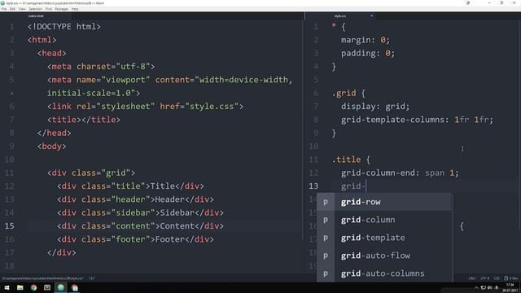Image resolution: width=521 pixels, height=293 pixels.
Task: Choose grid-template autocomplete suggestion
Action: tap(384, 238)
